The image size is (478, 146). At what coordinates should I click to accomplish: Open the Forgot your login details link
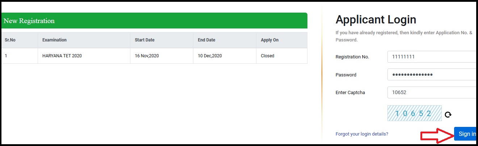[x=362, y=134]
